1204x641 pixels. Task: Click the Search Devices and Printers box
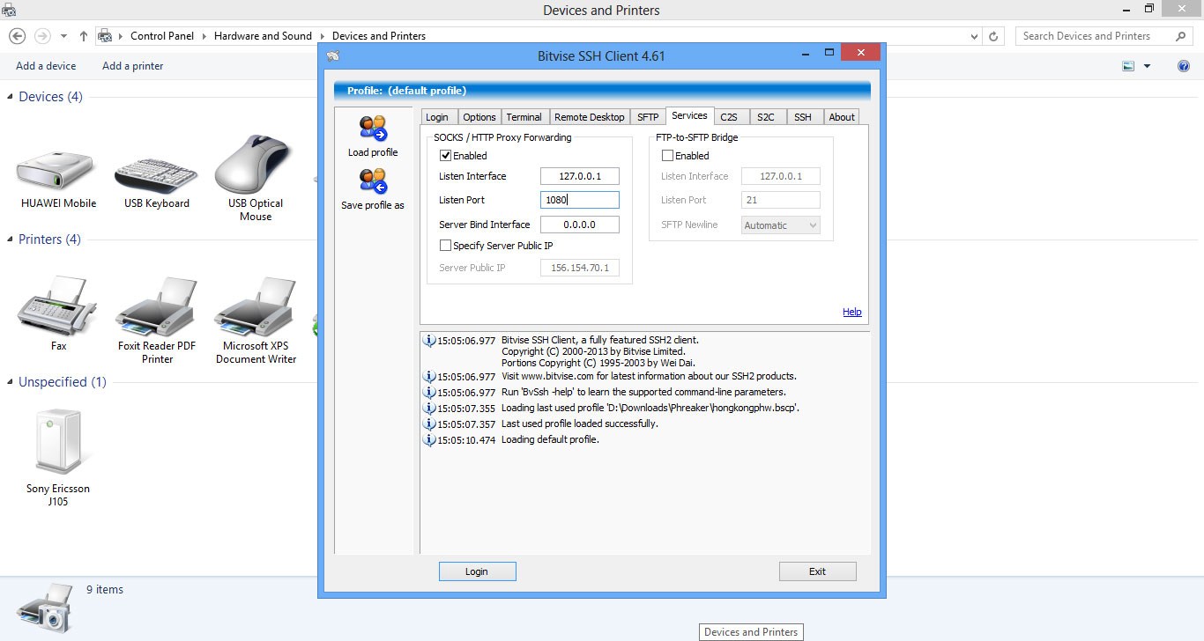point(1104,36)
